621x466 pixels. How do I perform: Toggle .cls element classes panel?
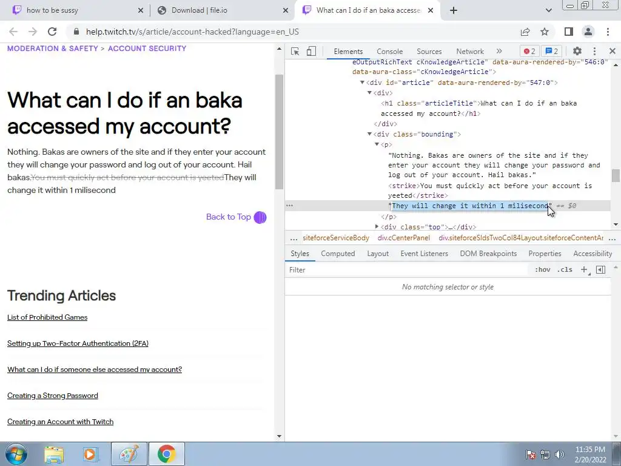565,270
